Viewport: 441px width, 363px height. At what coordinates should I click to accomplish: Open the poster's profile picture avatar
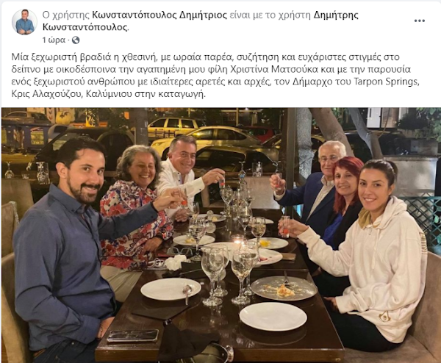(x=25, y=21)
